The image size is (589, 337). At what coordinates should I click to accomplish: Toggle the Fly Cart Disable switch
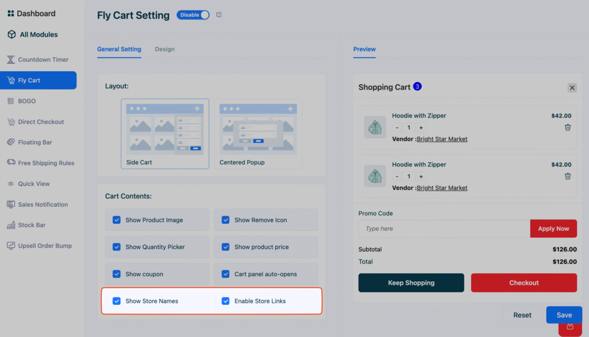[x=193, y=15]
